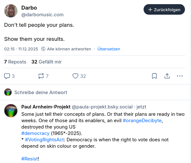Image resolution: width=191 pixels, height=163 pixels.
Task: Open Darbo's profile avatar
Action: point(11,11)
